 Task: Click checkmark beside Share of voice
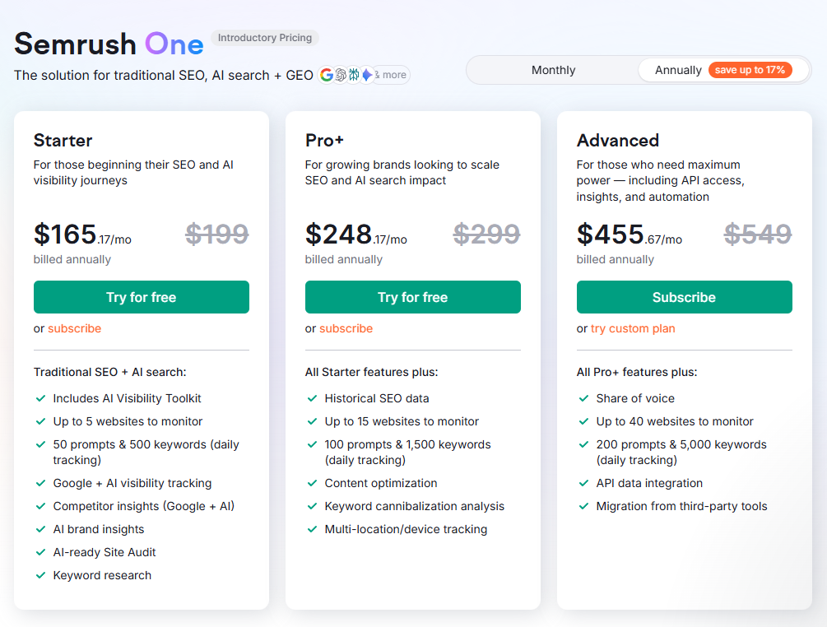pos(583,398)
